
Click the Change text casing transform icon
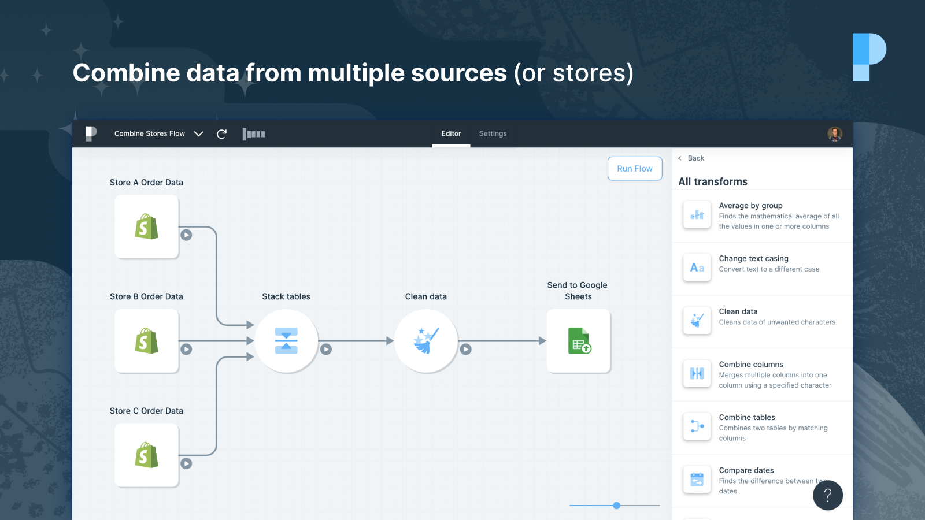[697, 268]
